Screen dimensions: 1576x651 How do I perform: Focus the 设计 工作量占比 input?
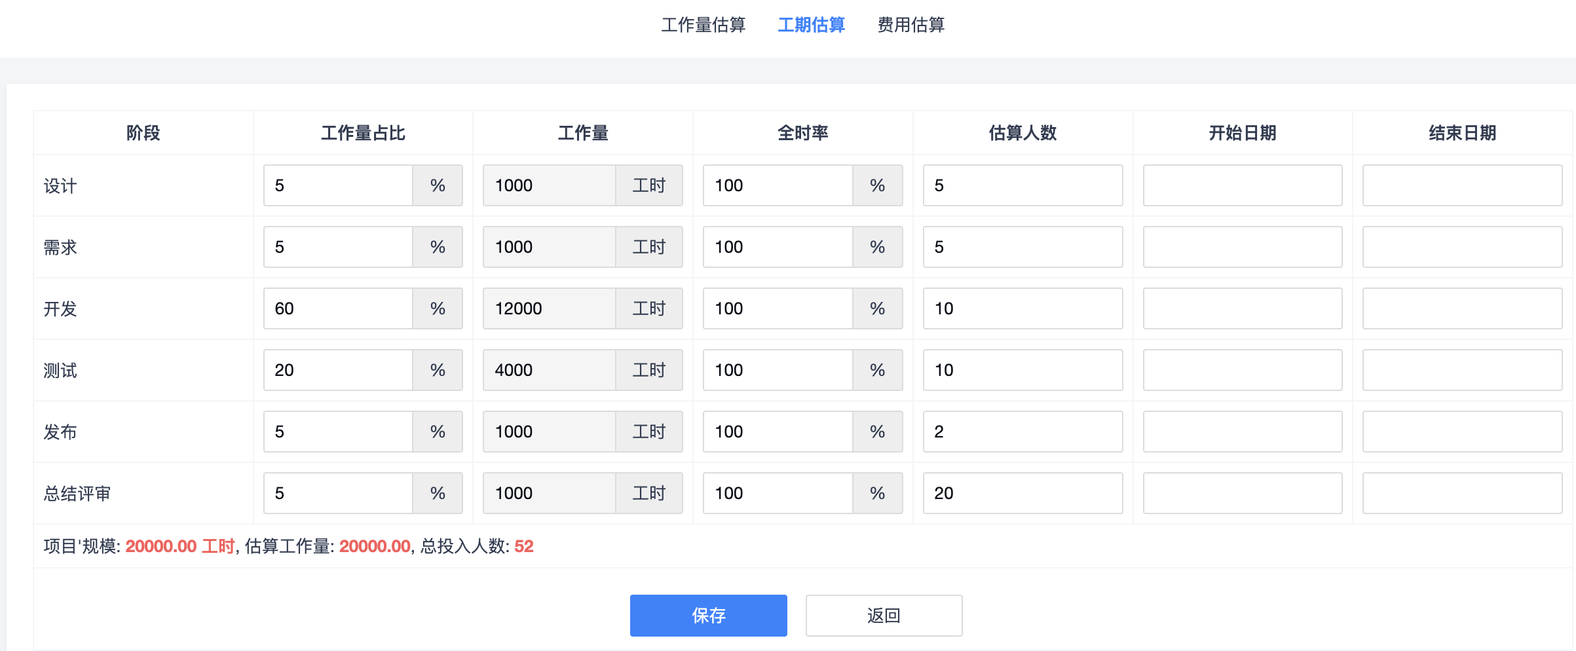[x=338, y=185]
